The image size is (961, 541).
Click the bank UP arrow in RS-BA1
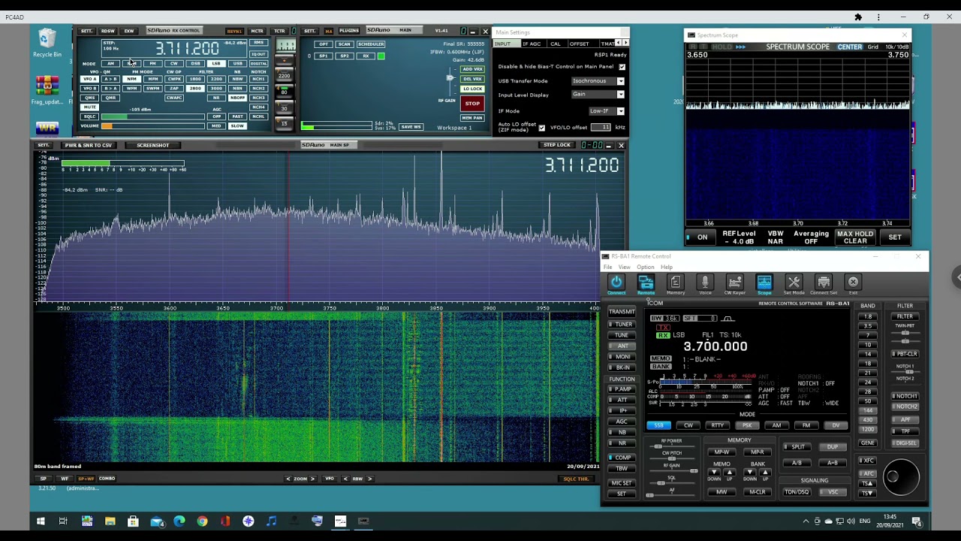[765, 473]
